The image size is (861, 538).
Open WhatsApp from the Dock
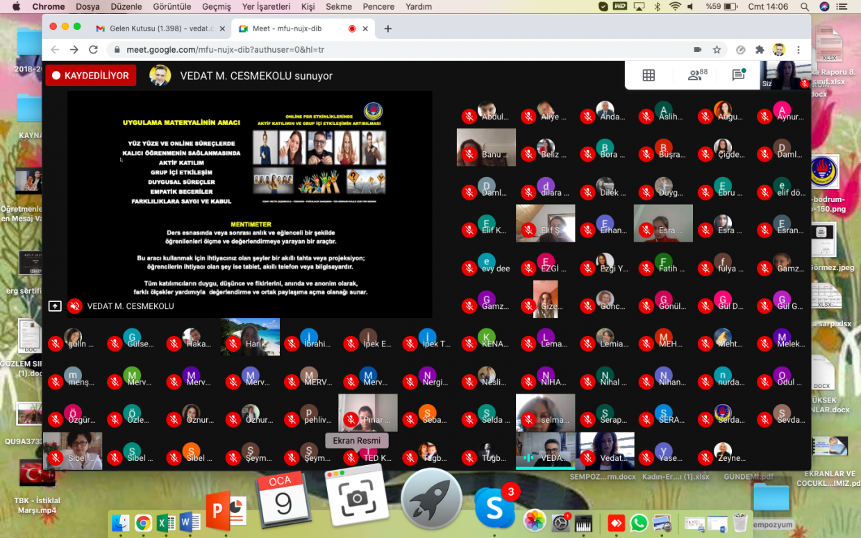click(638, 523)
